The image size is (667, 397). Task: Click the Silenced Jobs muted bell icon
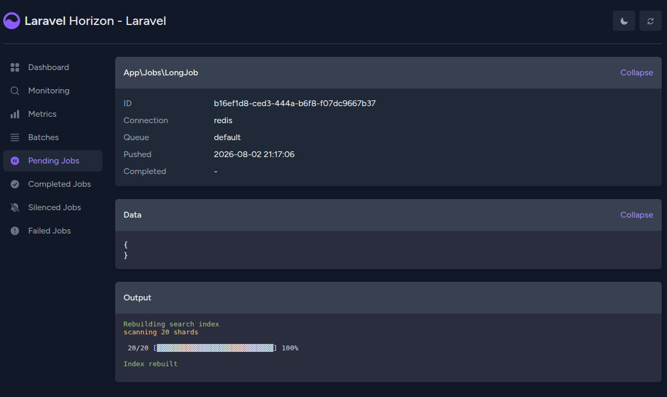pos(15,208)
